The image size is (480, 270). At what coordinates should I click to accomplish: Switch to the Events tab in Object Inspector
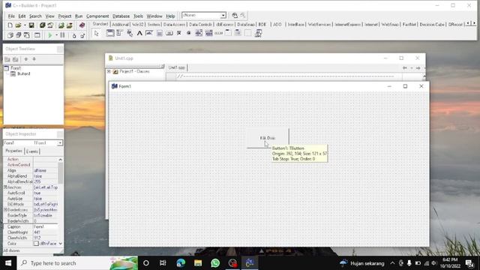pyautogui.click(x=32, y=151)
